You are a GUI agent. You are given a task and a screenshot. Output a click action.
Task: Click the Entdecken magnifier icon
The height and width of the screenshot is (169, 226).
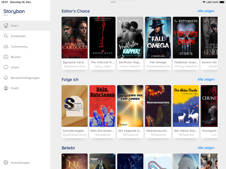click(6, 36)
